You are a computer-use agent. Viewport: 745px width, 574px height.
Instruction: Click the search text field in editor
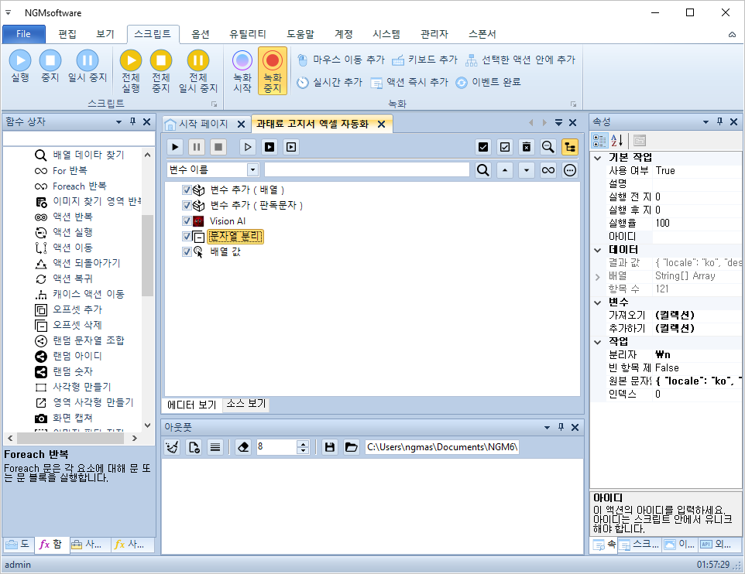(x=367, y=170)
